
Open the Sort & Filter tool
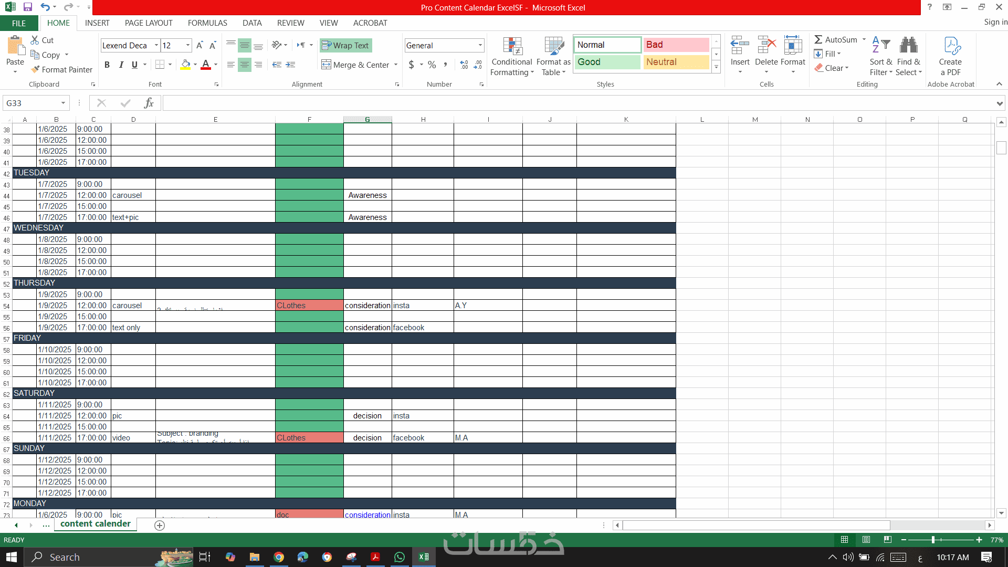pos(880,46)
